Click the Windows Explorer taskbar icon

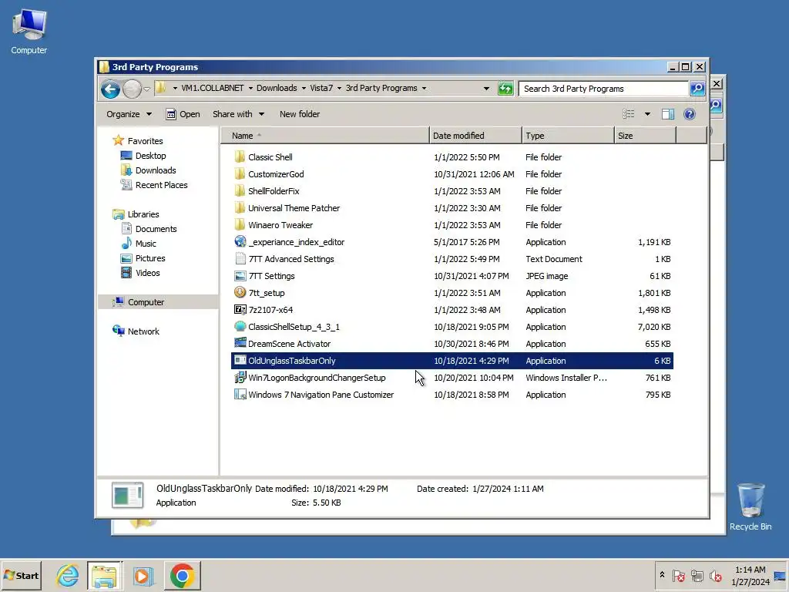tap(105, 575)
